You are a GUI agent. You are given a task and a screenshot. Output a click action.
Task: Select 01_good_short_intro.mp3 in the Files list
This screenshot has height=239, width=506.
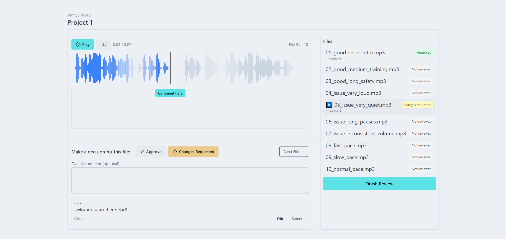[x=355, y=53]
